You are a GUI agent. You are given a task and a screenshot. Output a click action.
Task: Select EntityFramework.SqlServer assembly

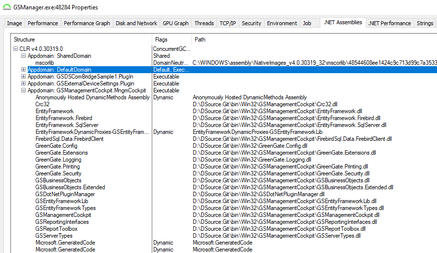click(x=67, y=125)
